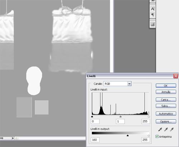Click the output shadow field showing 160
Viewport: 179px width, 147px height.
coord(95,140)
